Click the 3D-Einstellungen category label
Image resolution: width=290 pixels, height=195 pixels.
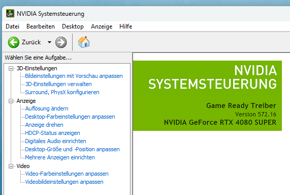point(37,68)
